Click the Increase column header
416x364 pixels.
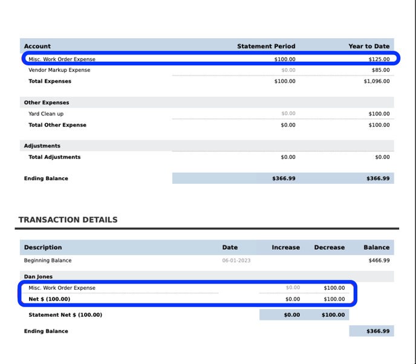(285, 247)
